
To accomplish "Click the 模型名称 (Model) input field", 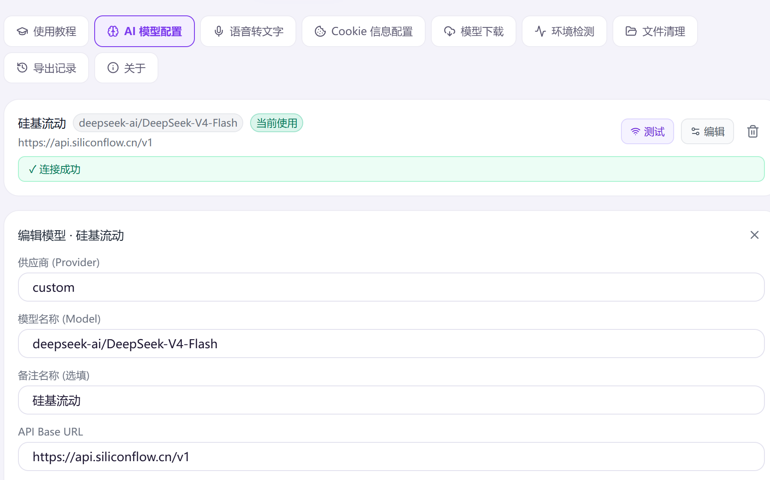I will 391,344.
